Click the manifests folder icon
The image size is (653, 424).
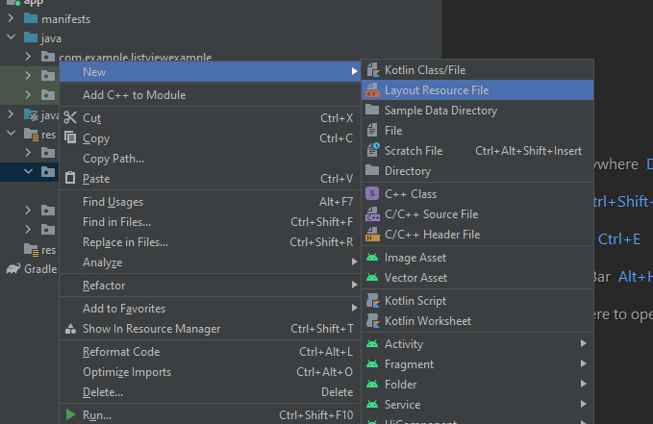coord(31,18)
